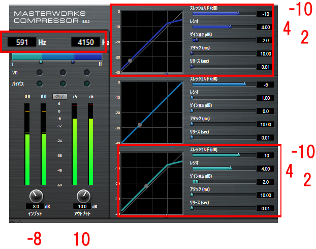Click dark blue band ratio slider handle
This screenshot has width=316, height=249.
[x=230, y=26]
